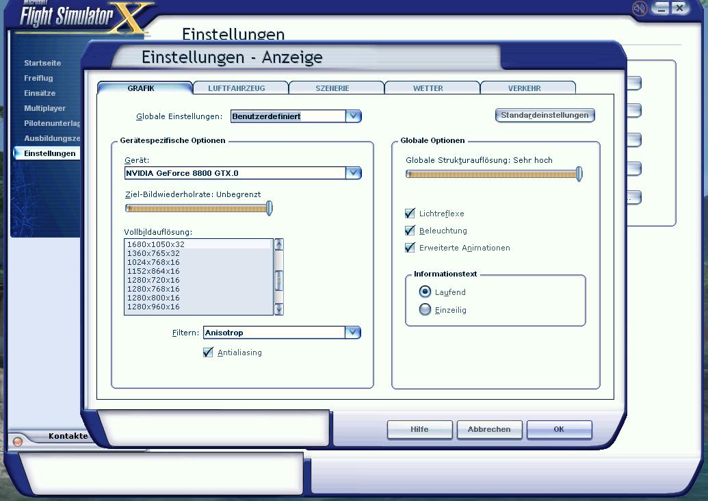Viewport: 708px width, 501px height.
Task: Open Freiflug in sidebar
Action: click(38, 78)
